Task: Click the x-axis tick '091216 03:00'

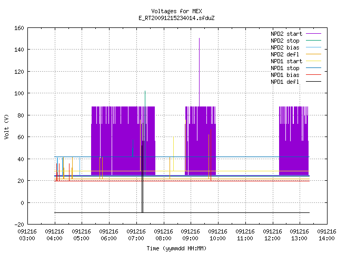Action: [27, 235]
